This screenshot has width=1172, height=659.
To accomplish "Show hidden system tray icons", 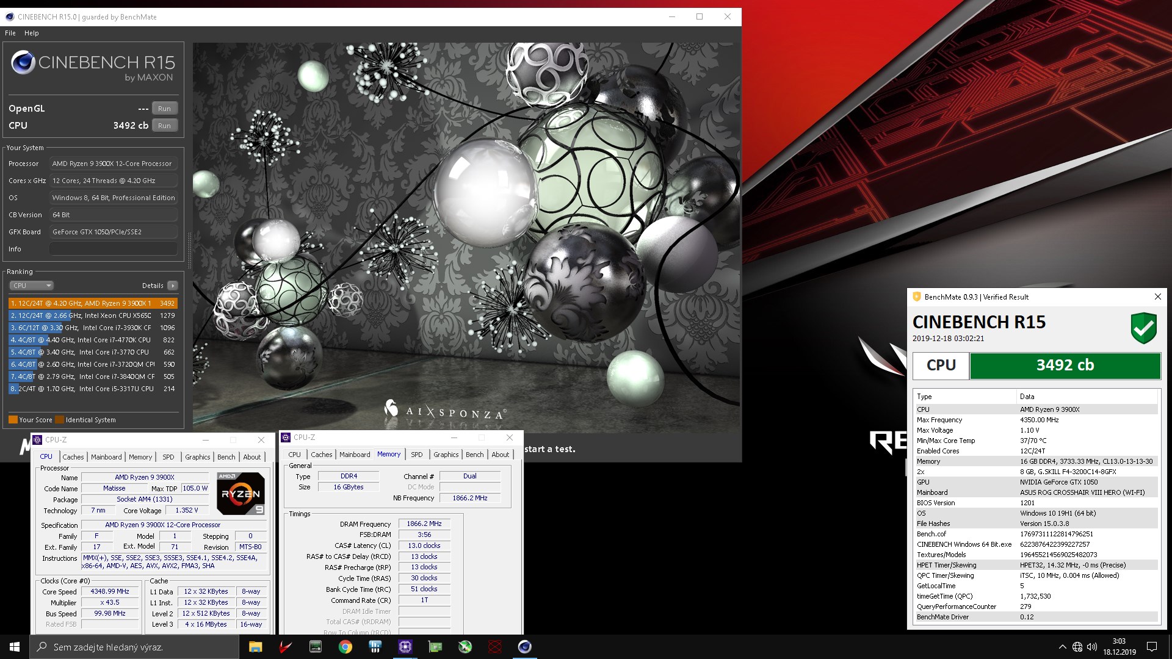I will coord(1062,647).
